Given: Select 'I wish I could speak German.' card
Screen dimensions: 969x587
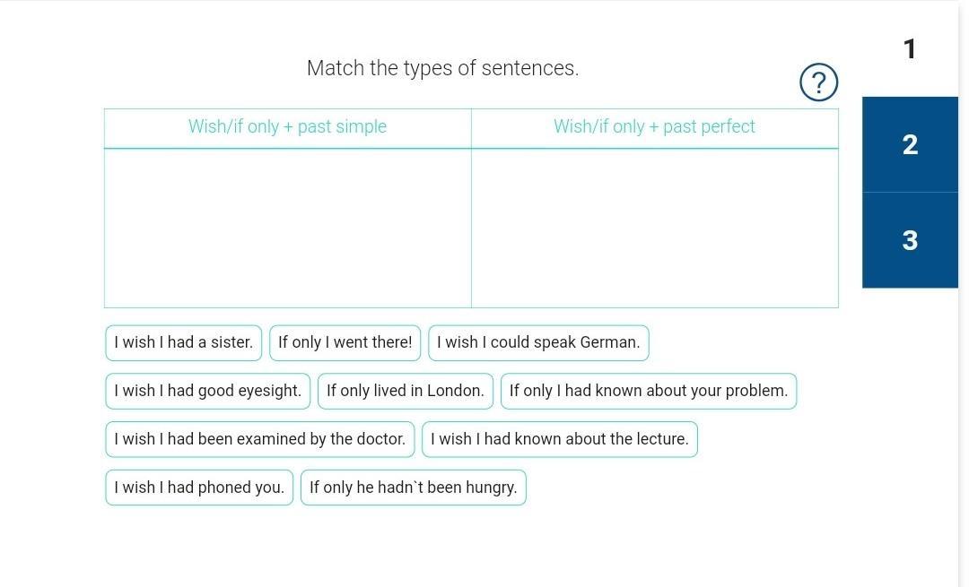Looking at the screenshot, I should [538, 342].
